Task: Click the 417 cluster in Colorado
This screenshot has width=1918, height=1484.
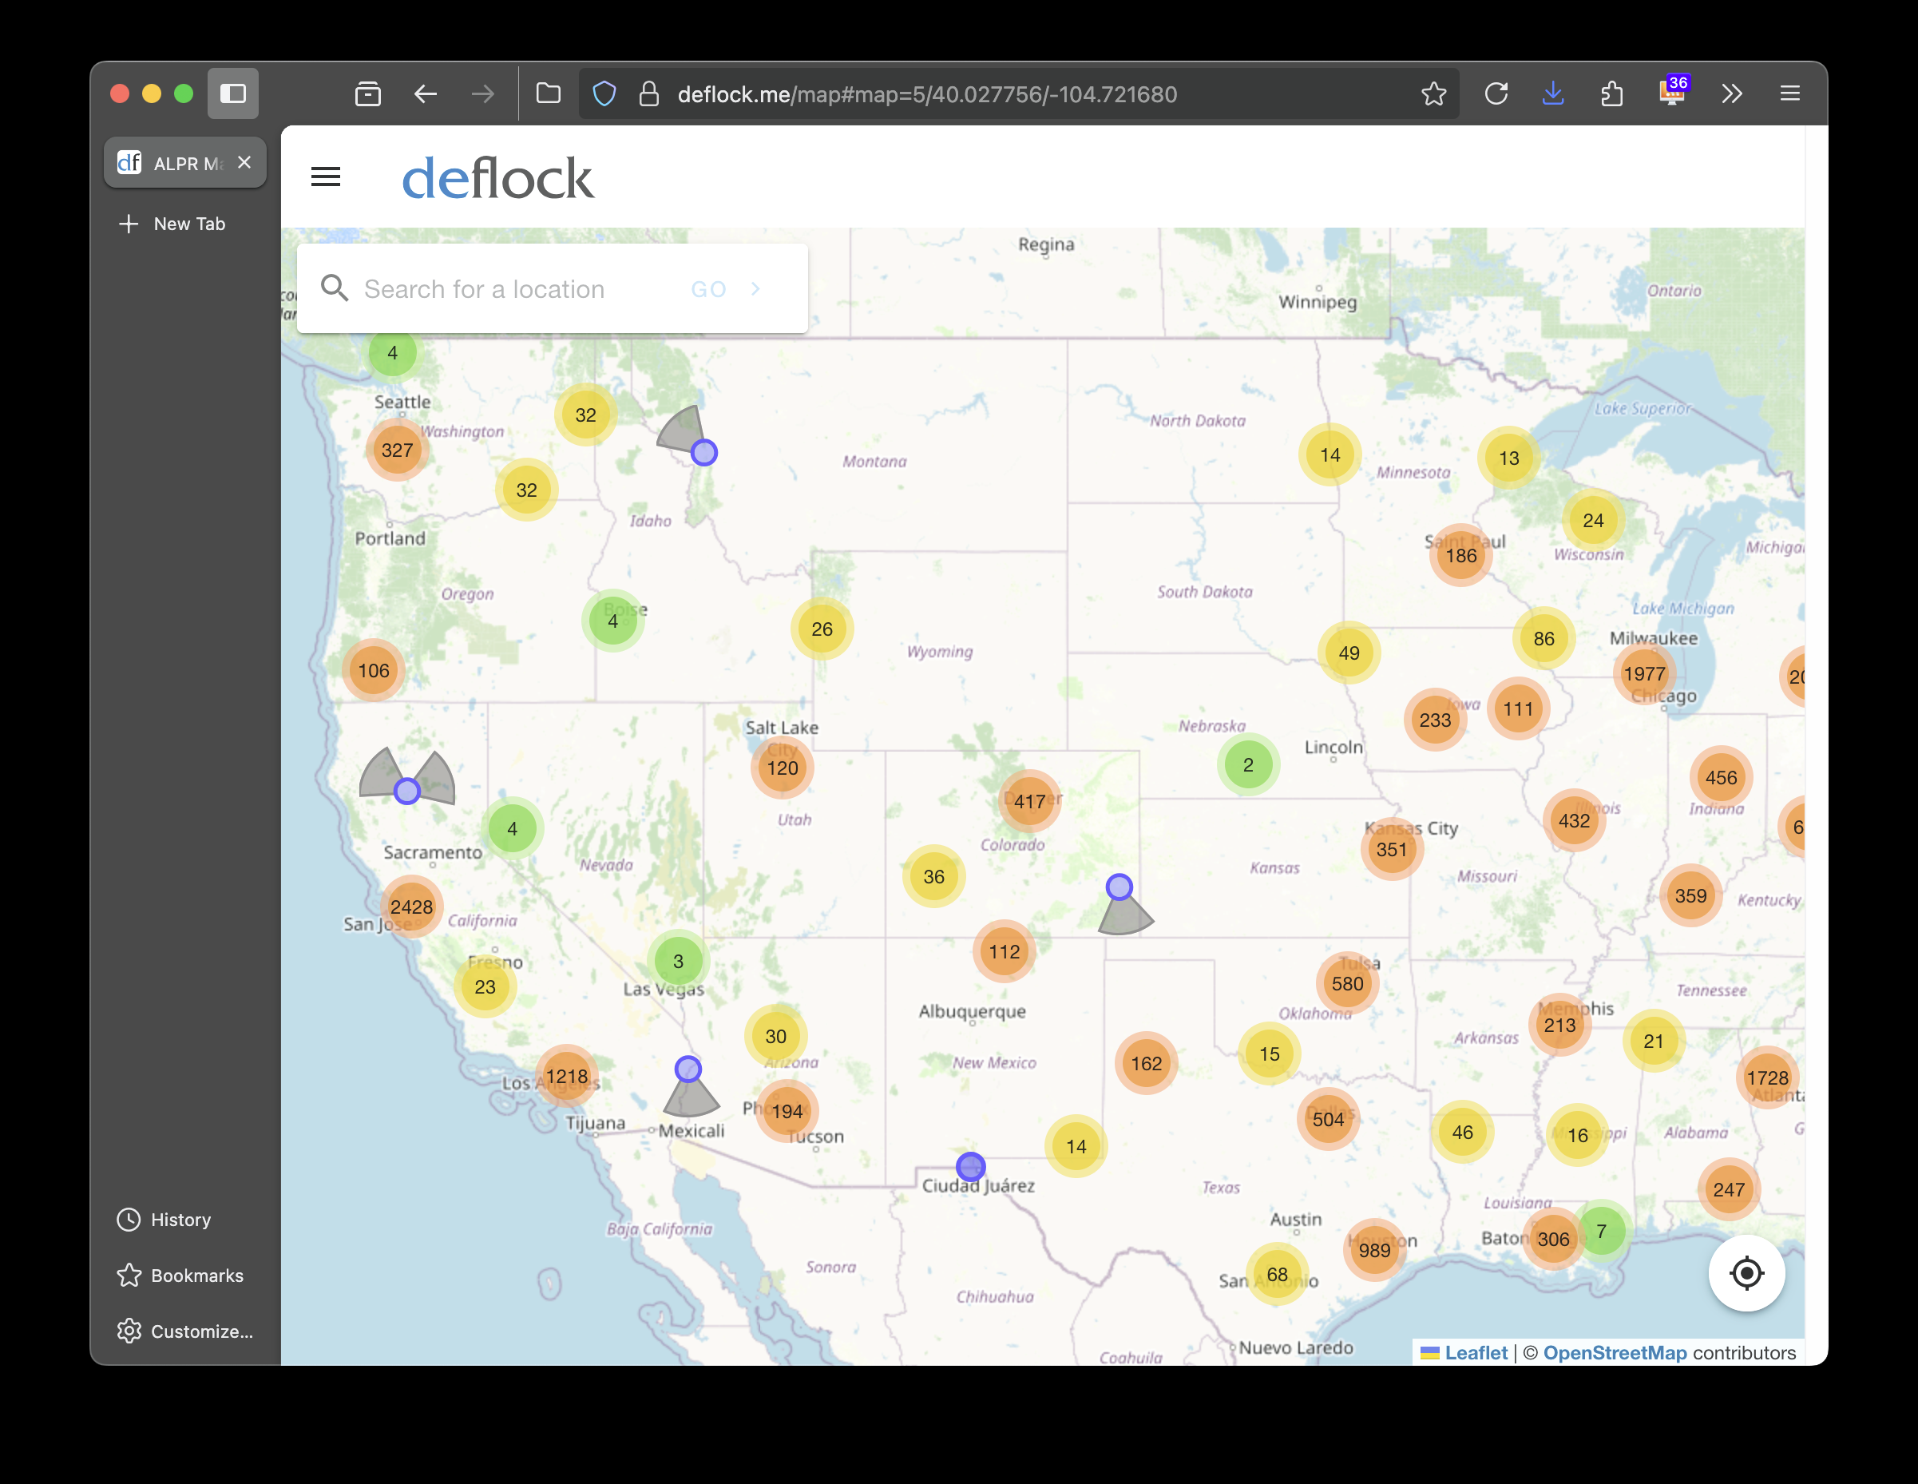Action: pyautogui.click(x=1029, y=802)
